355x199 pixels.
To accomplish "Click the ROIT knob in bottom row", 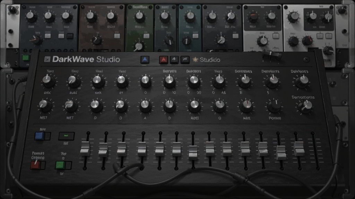I will (194, 106).
